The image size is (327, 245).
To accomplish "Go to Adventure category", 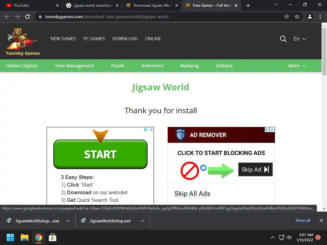I will click(x=152, y=66).
